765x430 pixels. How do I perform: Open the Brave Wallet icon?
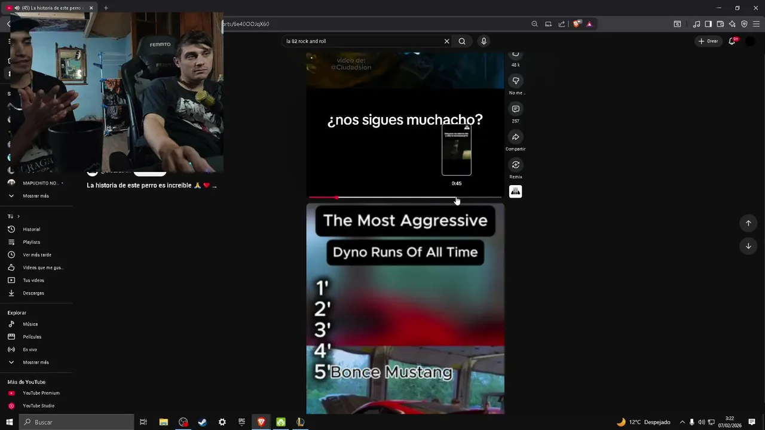pos(720,24)
